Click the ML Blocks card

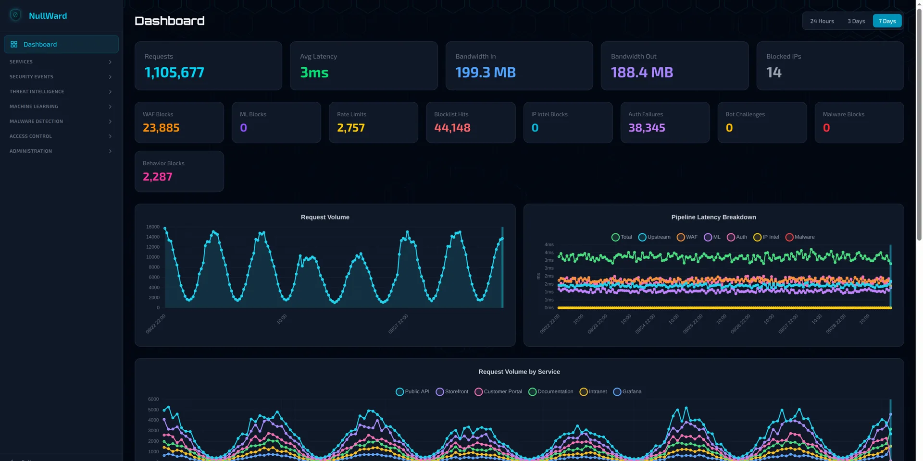(x=276, y=122)
